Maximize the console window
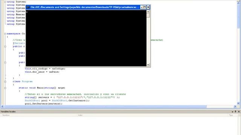 [x=145, y=7]
